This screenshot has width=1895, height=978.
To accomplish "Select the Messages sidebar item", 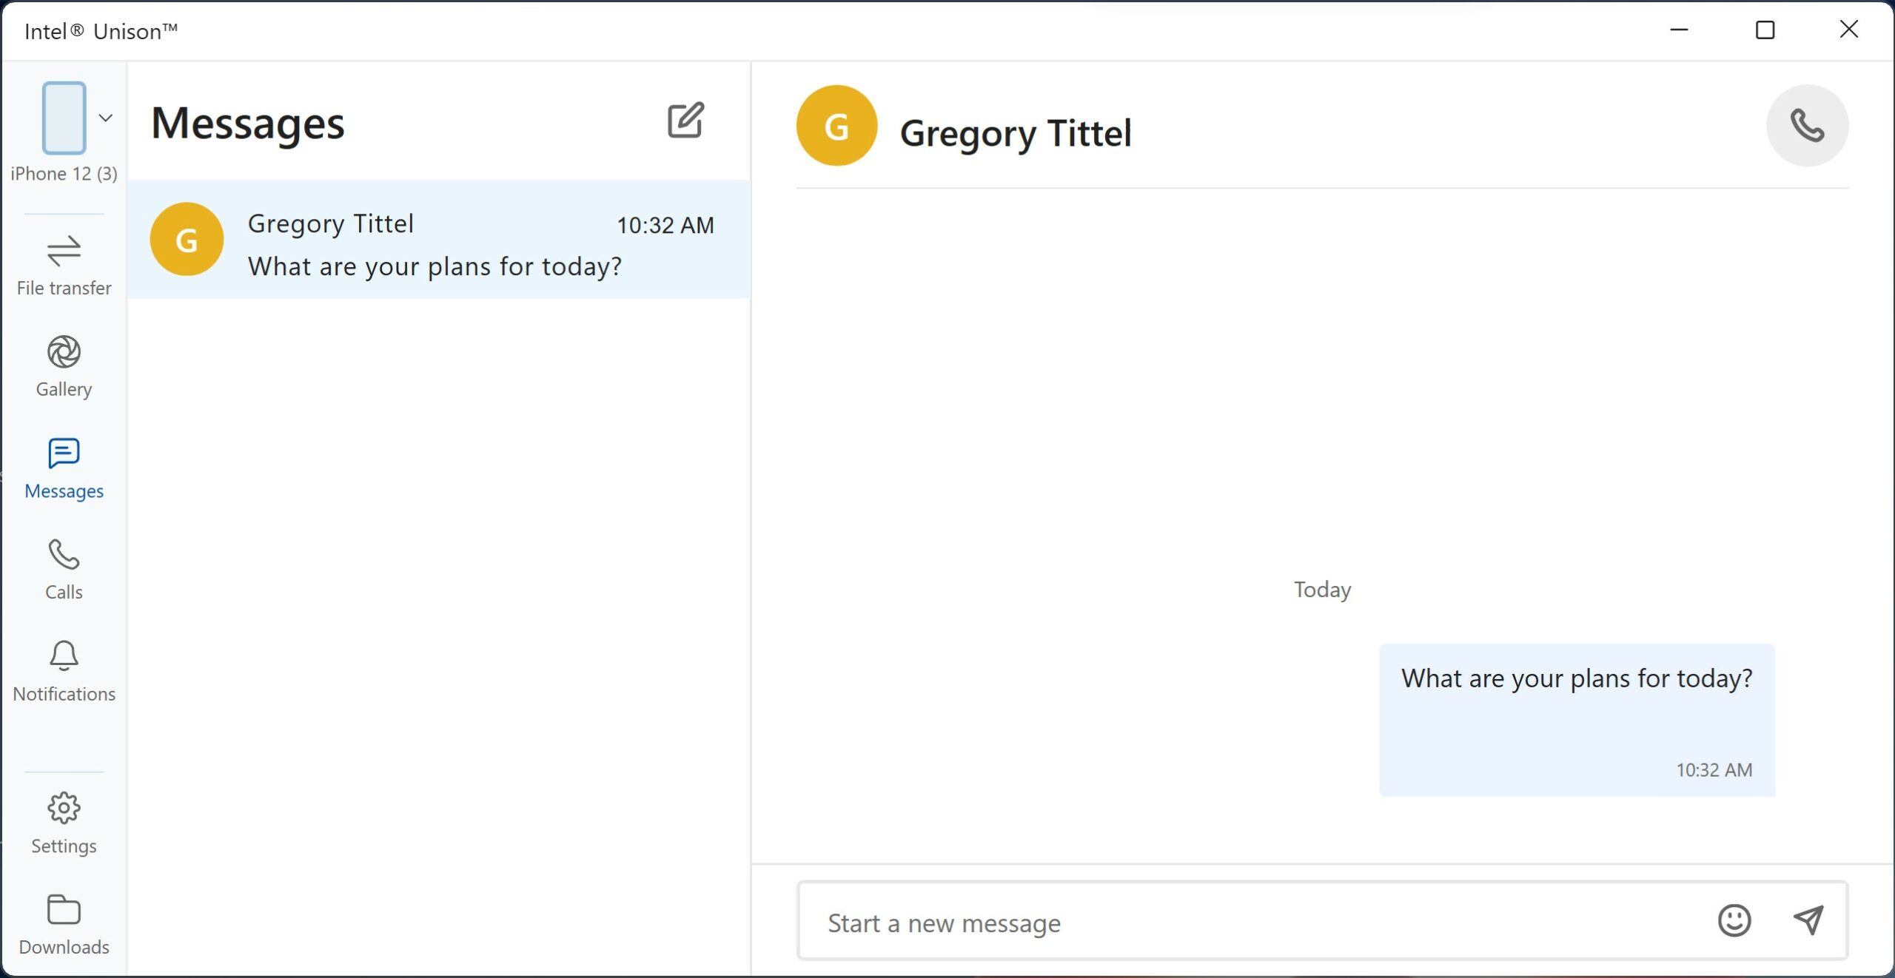I will point(64,466).
